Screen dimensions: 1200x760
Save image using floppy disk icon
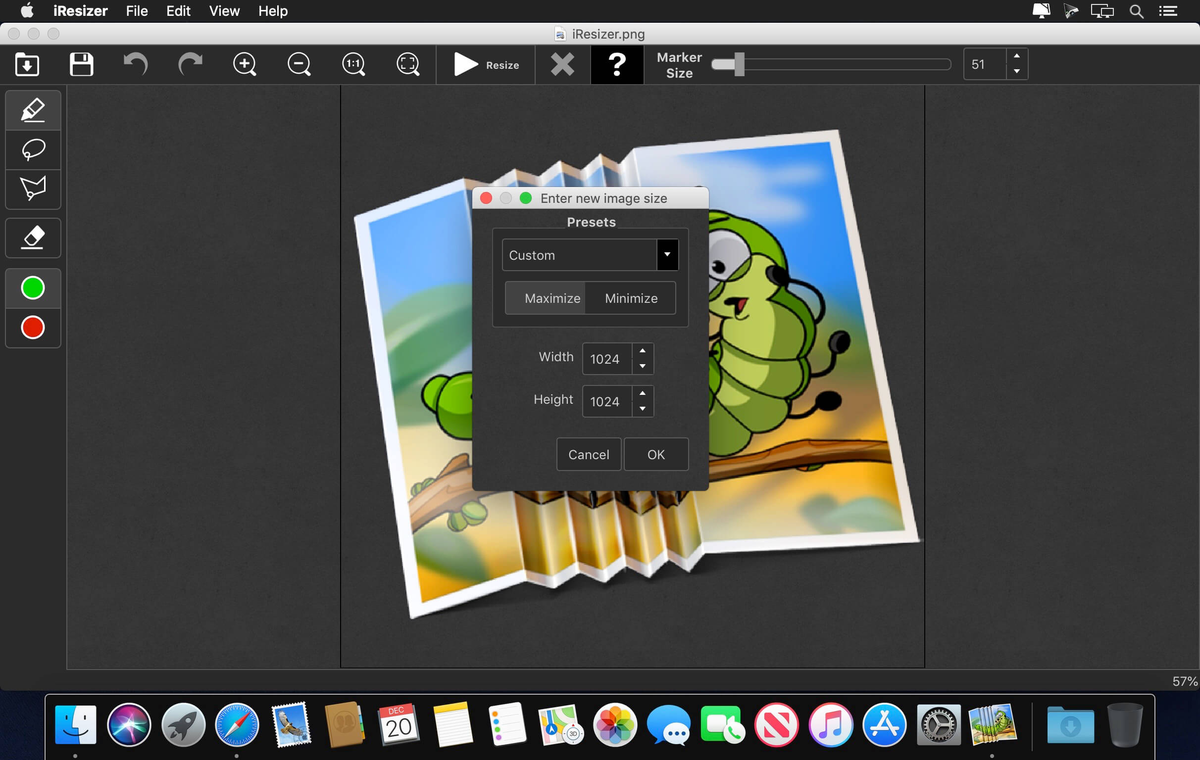pos(81,65)
